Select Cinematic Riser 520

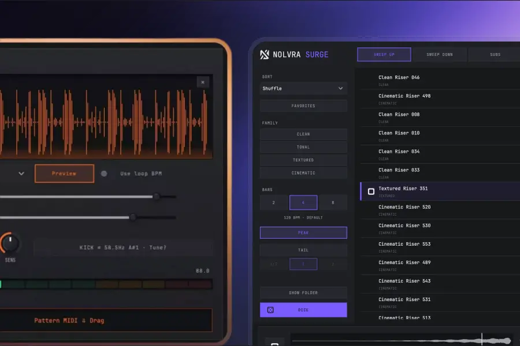tap(440, 210)
